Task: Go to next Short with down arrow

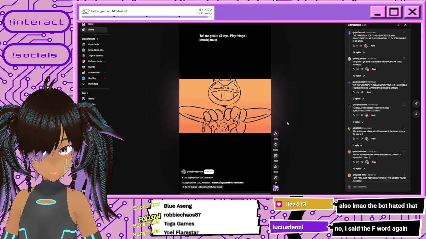Action: (x=416, y=114)
